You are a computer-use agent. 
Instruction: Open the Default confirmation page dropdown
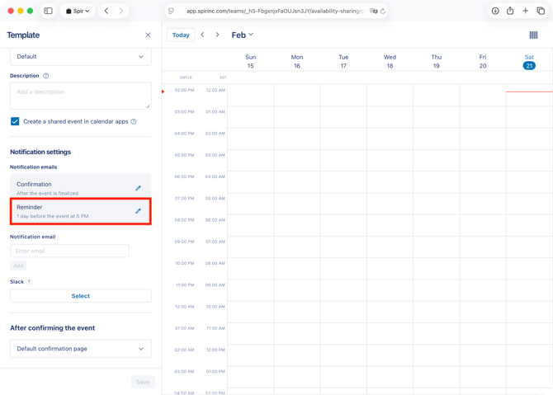click(80, 349)
